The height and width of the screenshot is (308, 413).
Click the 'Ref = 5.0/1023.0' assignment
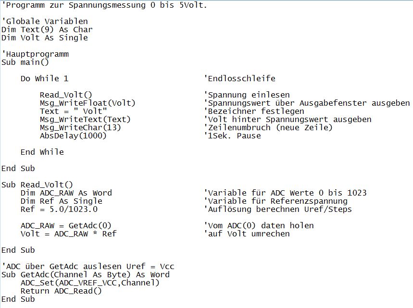pos(61,209)
